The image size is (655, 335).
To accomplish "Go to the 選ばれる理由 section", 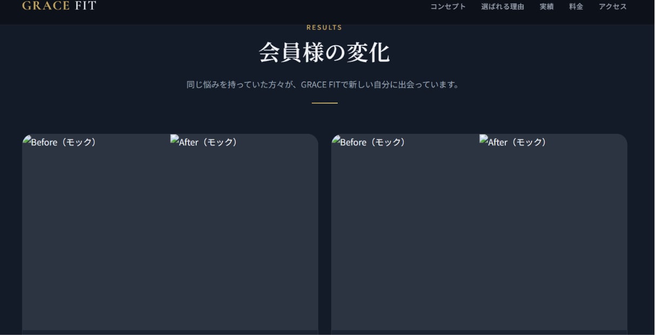I will [x=503, y=6].
